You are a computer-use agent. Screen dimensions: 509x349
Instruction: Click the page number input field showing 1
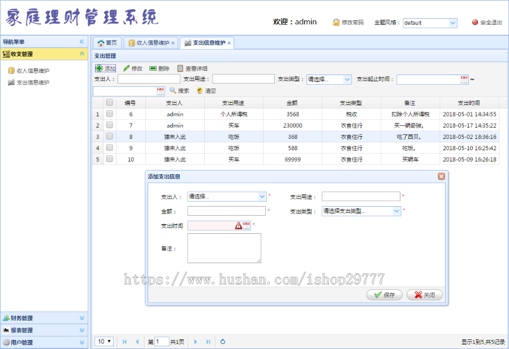tap(161, 342)
